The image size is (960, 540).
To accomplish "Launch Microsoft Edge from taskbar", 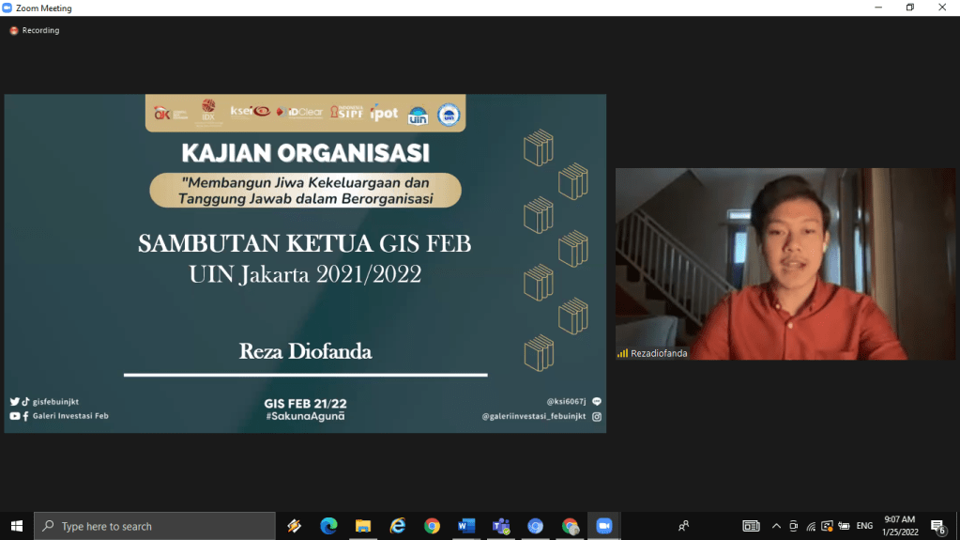I will pyautogui.click(x=328, y=526).
